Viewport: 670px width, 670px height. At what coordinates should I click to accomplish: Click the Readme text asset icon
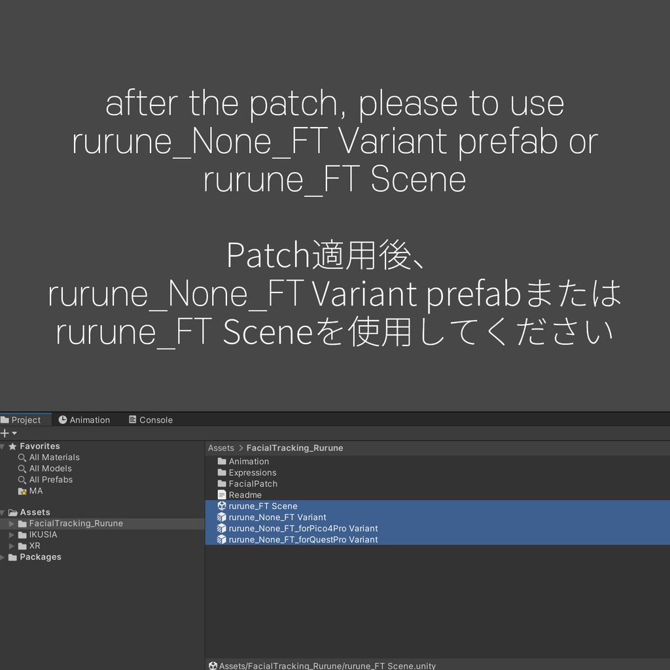[222, 495]
